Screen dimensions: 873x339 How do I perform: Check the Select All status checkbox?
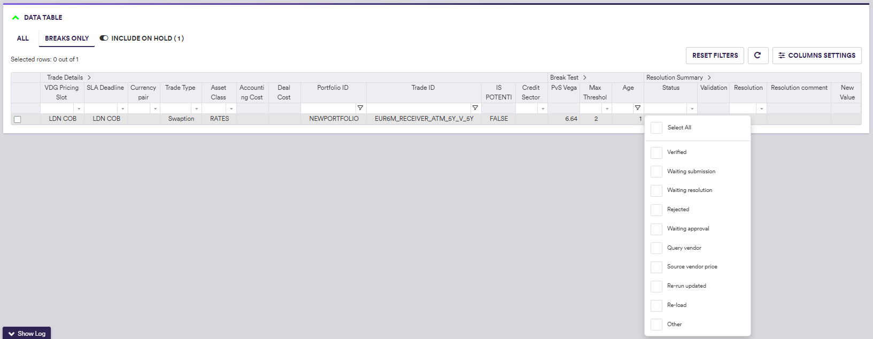click(x=656, y=128)
